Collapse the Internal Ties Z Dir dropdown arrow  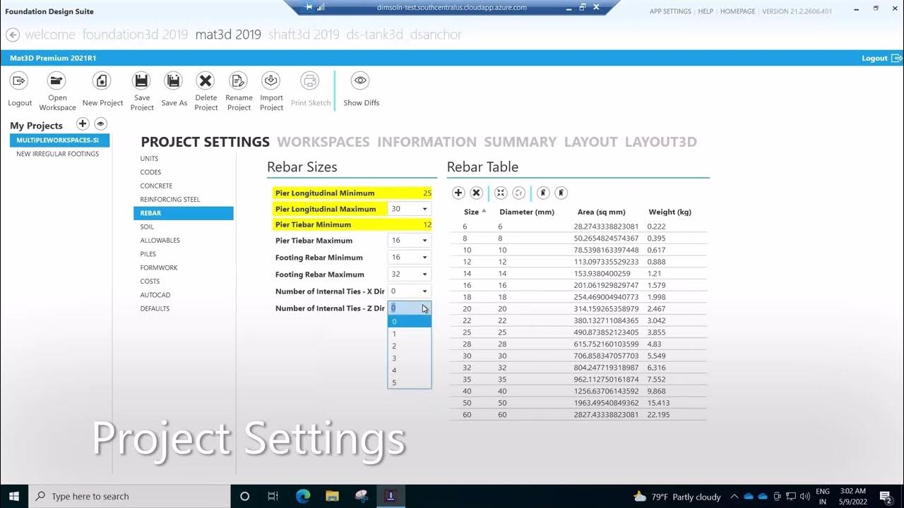(425, 308)
